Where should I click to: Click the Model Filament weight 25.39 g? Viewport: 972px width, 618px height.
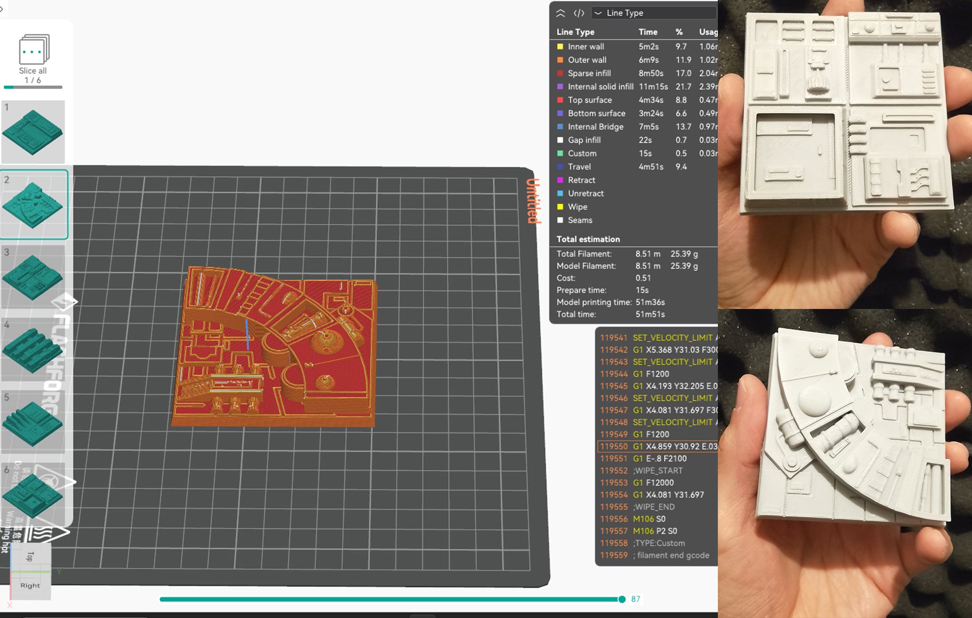684,266
